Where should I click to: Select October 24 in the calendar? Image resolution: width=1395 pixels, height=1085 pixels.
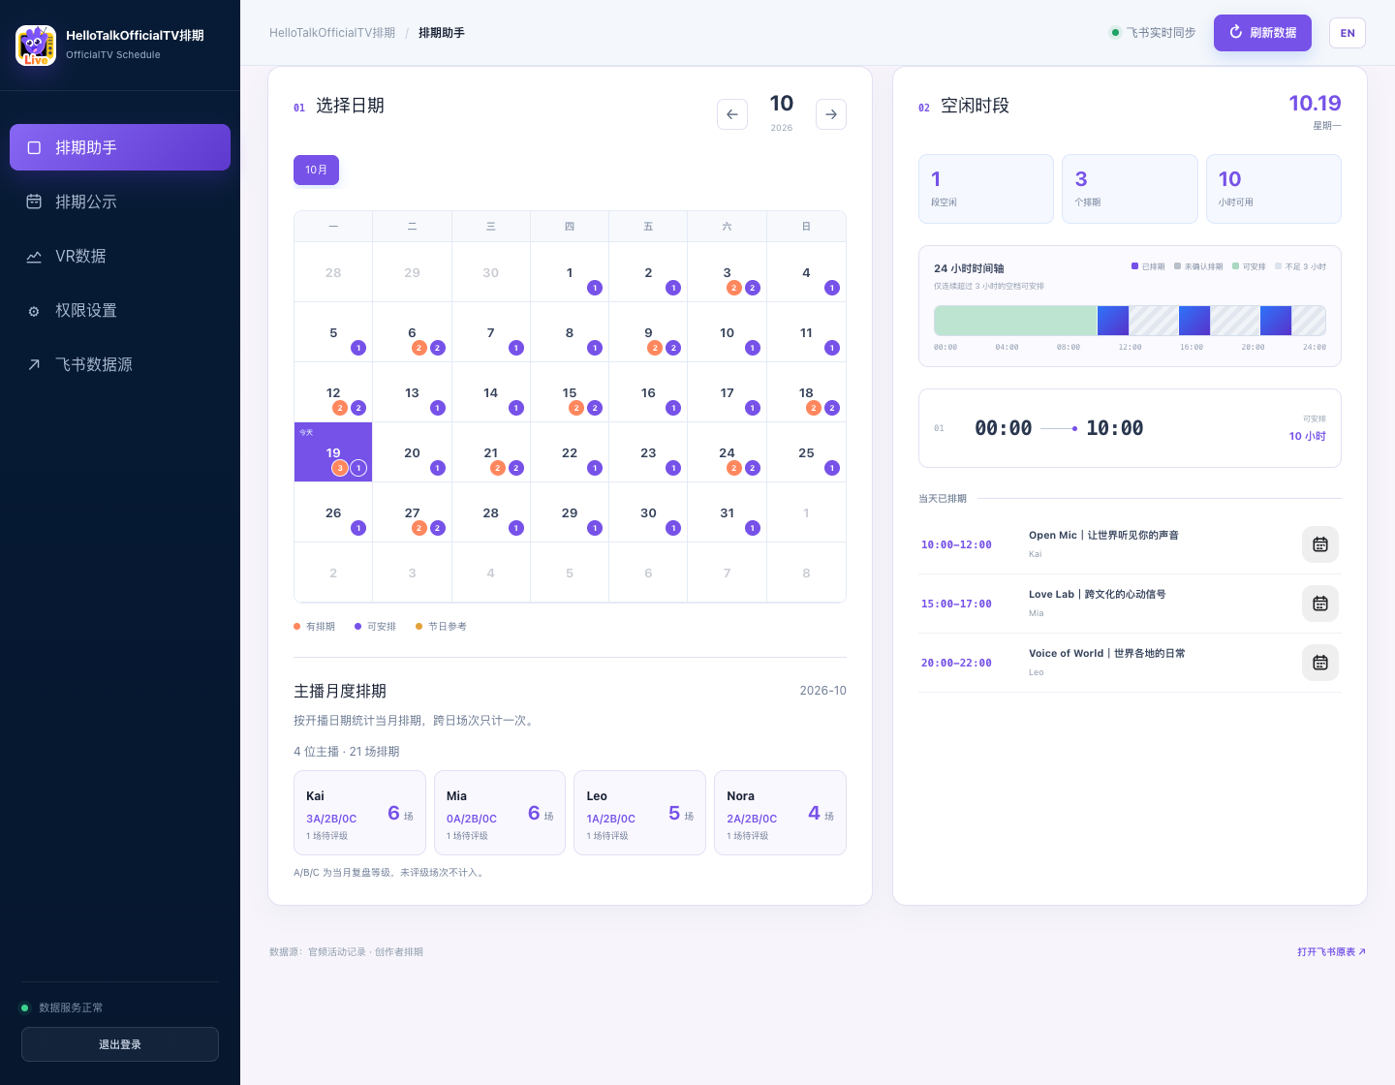727,452
